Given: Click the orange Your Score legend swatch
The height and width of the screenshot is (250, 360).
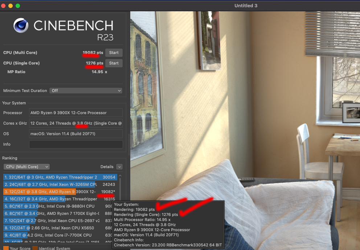Looking at the screenshot, I should point(5,248).
